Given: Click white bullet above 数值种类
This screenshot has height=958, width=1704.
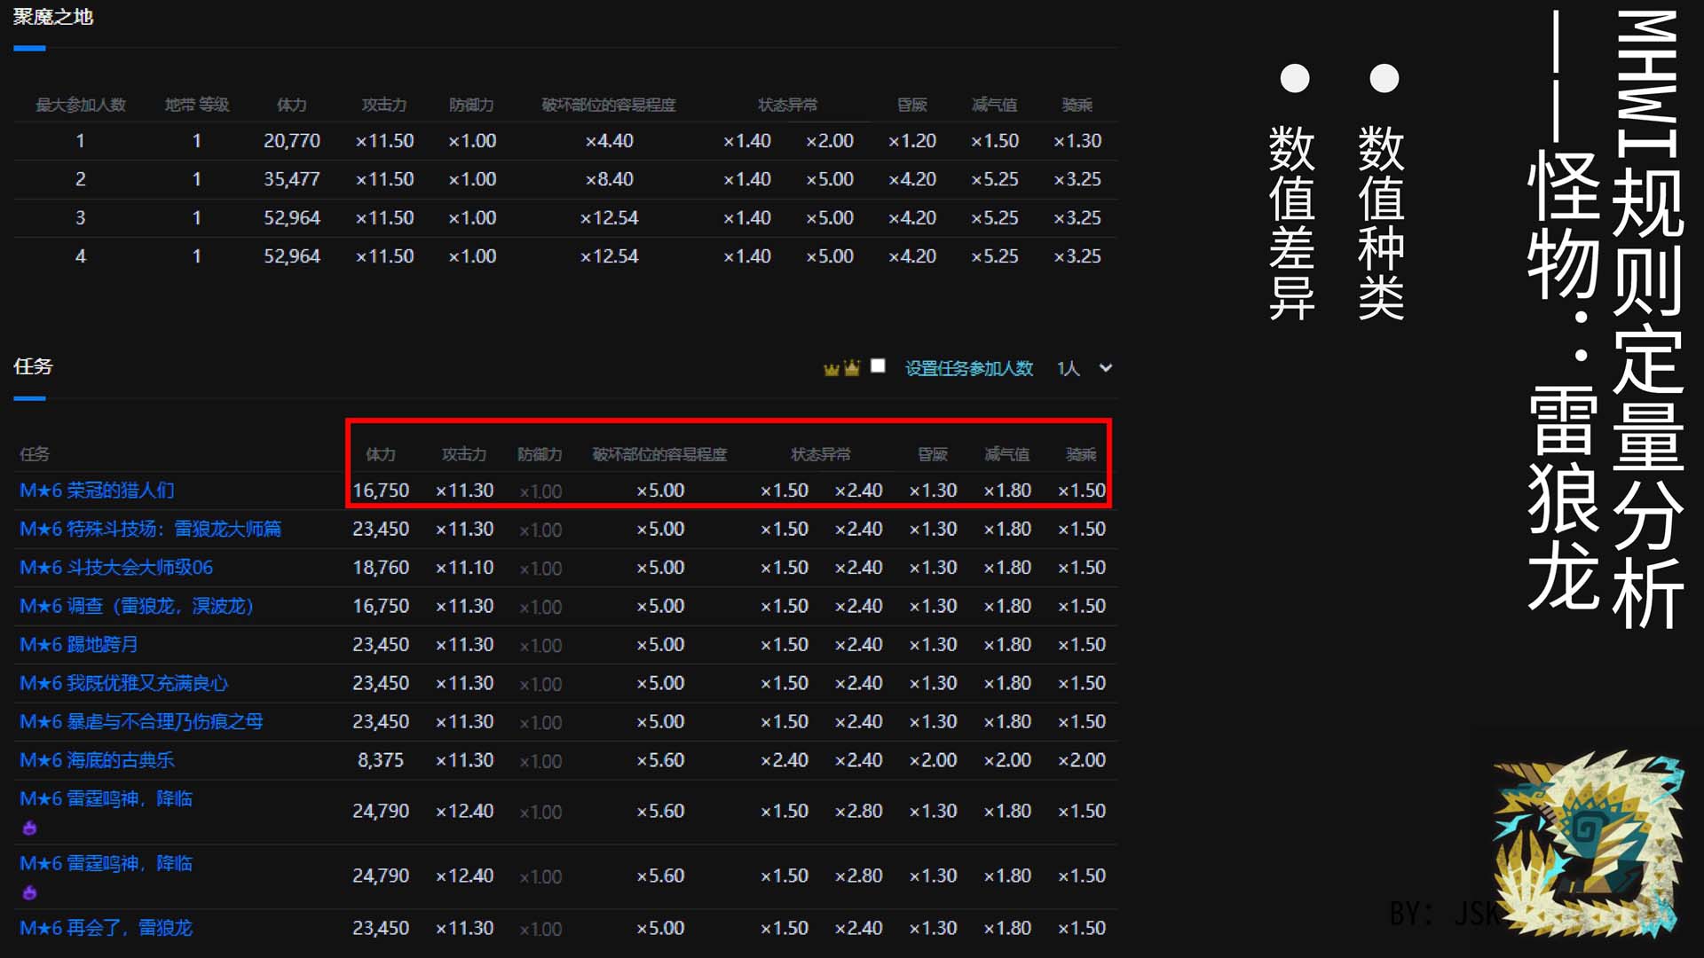Looking at the screenshot, I should click(1384, 78).
